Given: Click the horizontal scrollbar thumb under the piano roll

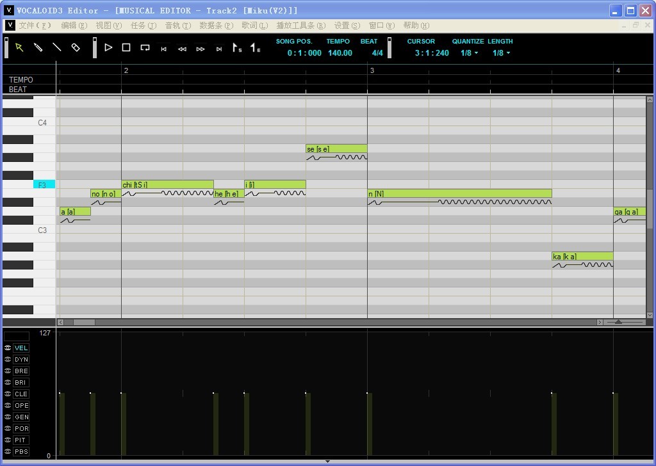Looking at the screenshot, I should click(84, 322).
